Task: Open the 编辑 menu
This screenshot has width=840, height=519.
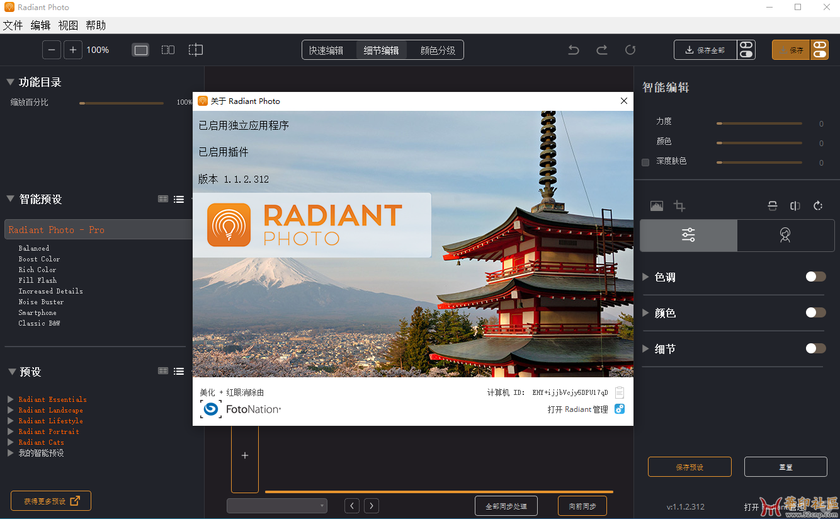Action: 40,25
